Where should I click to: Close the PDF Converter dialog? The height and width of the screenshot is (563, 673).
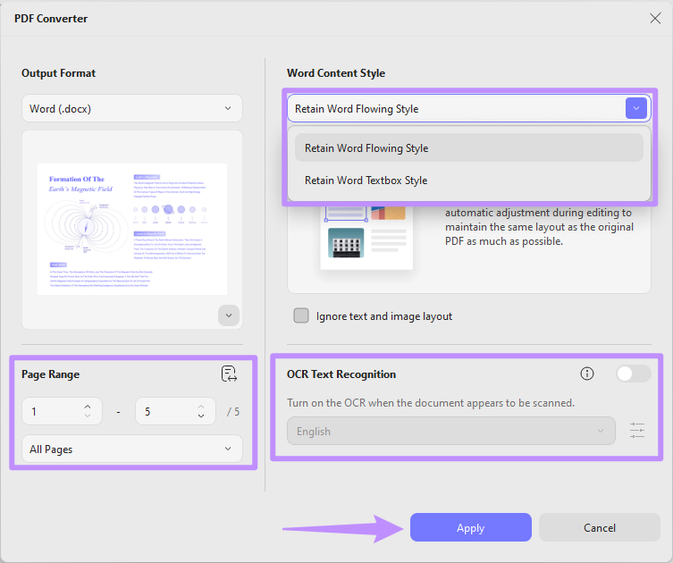click(655, 19)
